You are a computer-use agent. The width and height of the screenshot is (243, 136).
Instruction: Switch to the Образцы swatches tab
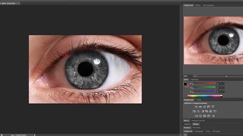pos(194,80)
